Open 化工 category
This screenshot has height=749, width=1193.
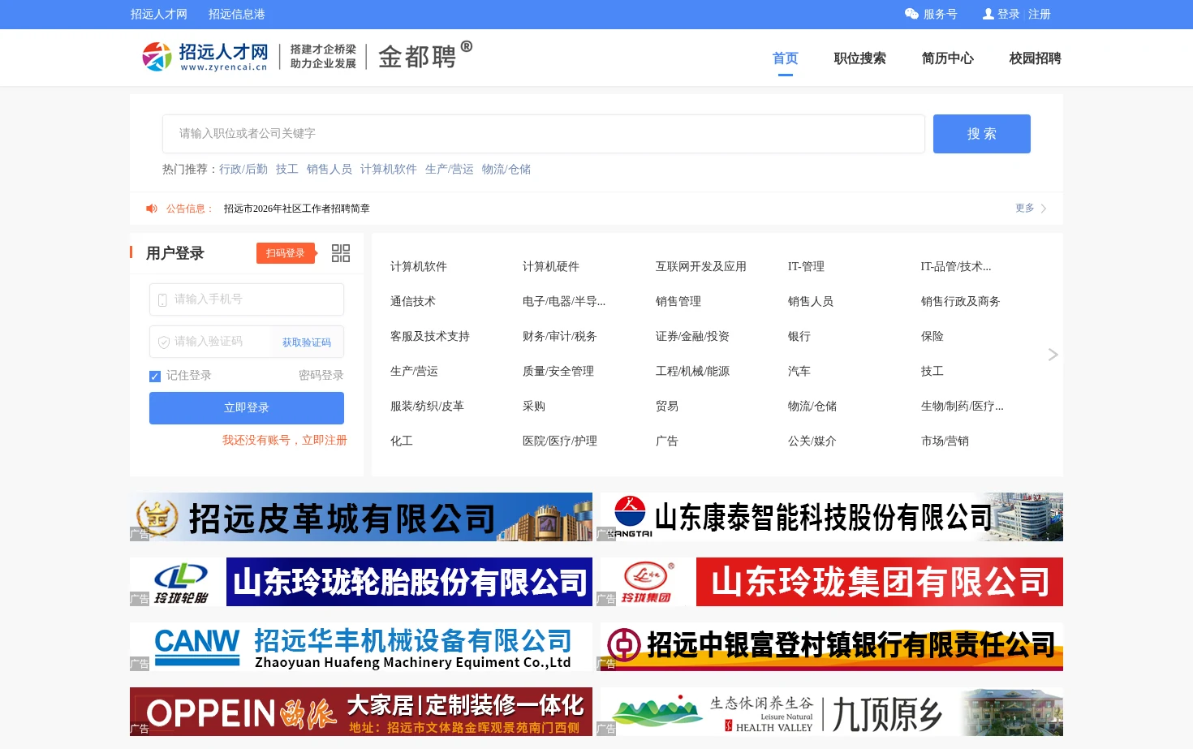[402, 441]
